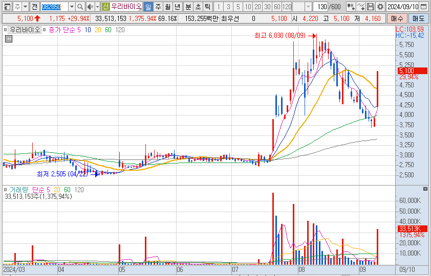Open the market type dropdown next to 주
The image size is (431, 276).
(x=25, y=7)
